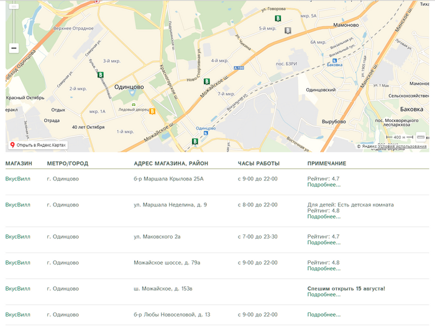Open ВкусВилл link for ул. Маршала Неделина
Screen dimensions: 435x326
tap(18, 205)
